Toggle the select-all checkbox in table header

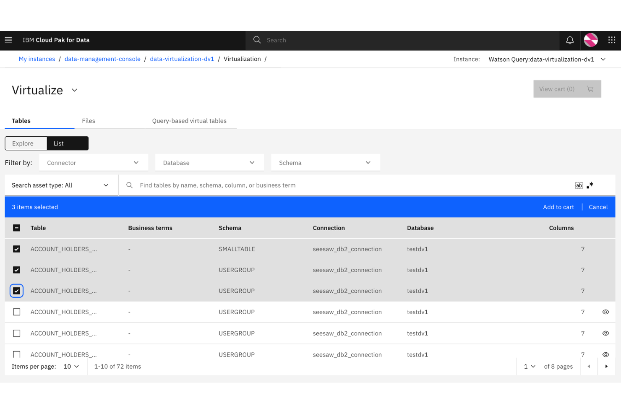tap(17, 228)
